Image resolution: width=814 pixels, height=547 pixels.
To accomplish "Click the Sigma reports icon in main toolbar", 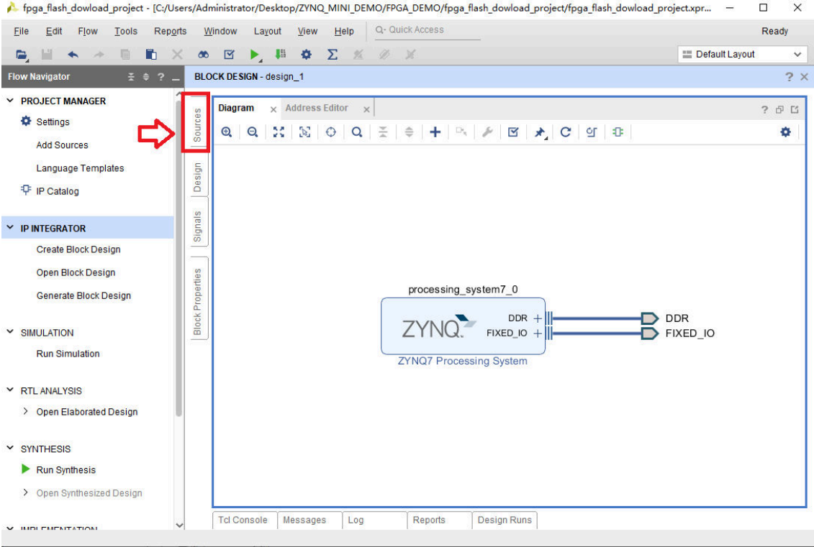I will pyautogui.click(x=333, y=55).
